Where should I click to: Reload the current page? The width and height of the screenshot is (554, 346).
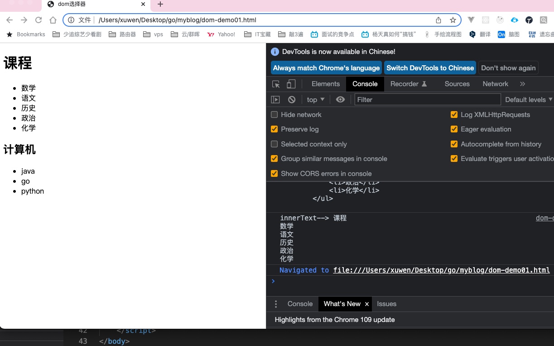[39, 20]
